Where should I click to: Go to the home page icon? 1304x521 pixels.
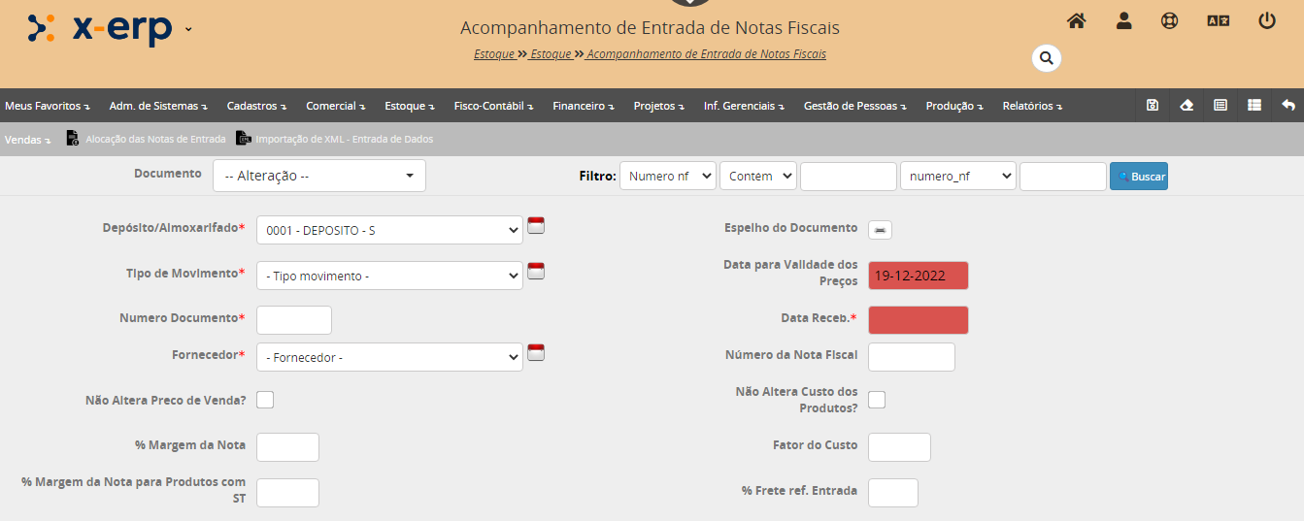(1076, 20)
